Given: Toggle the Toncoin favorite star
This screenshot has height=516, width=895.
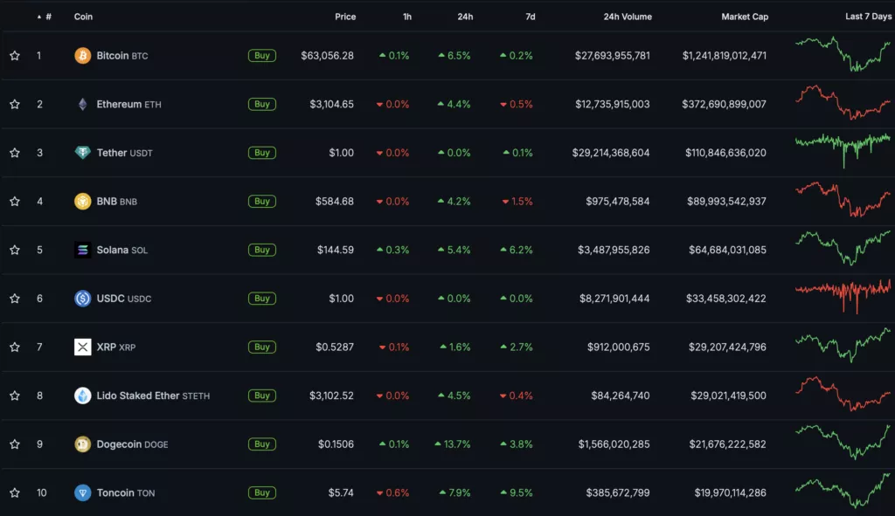Looking at the screenshot, I should (x=15, y=492).
